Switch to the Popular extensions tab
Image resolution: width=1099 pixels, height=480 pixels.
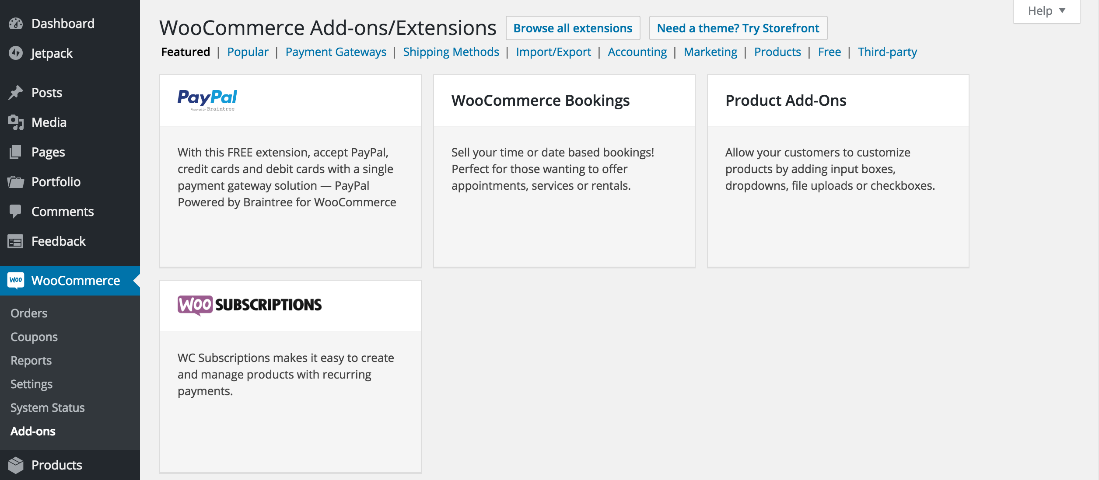[248, 52]
